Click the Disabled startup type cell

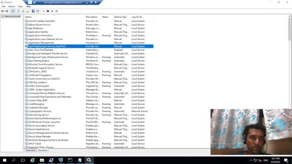coord(118,50)
